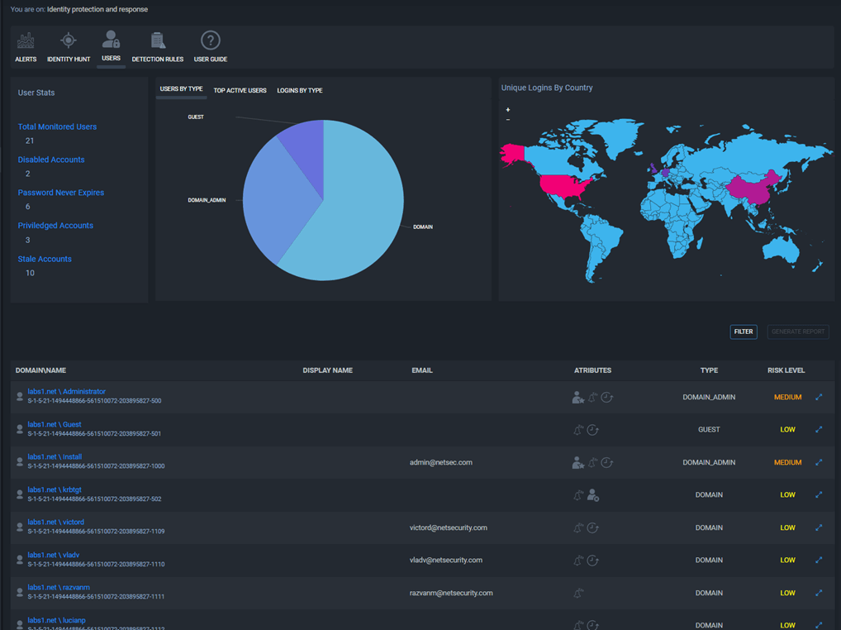Image resolution: width=841 pixels, height=630 pixels.
Task: Click the Detection Rules icon
Action: (x=158, y=41)
